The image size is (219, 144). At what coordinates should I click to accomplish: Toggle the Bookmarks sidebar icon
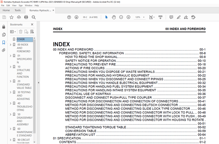[4, 42]
